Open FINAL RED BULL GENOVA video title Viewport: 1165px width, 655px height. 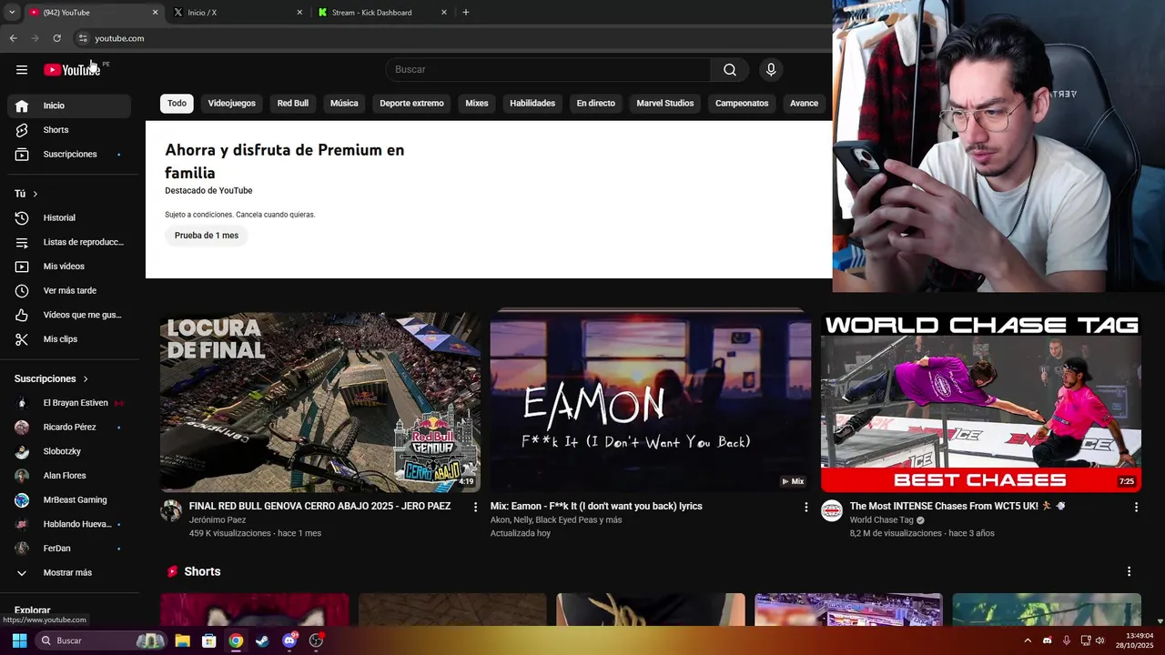(319, 507)
